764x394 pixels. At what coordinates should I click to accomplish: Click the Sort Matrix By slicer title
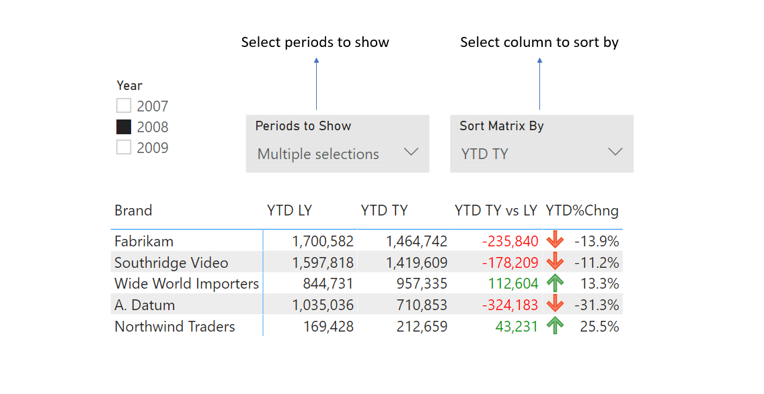(x=502, y=126)
